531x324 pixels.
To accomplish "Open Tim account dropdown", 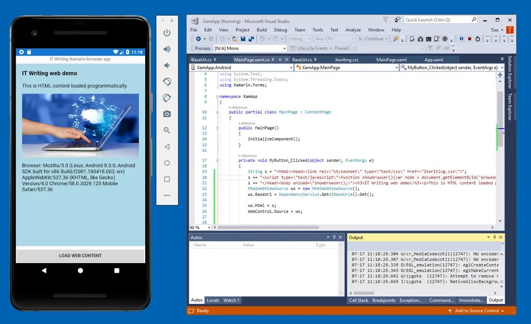I will [497, 30].
